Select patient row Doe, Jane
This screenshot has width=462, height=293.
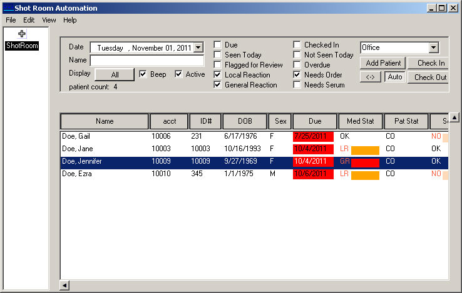point(255,149)
